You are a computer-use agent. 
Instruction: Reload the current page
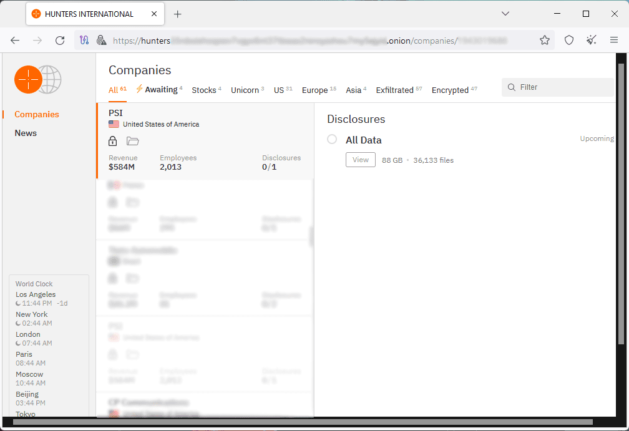60,40
